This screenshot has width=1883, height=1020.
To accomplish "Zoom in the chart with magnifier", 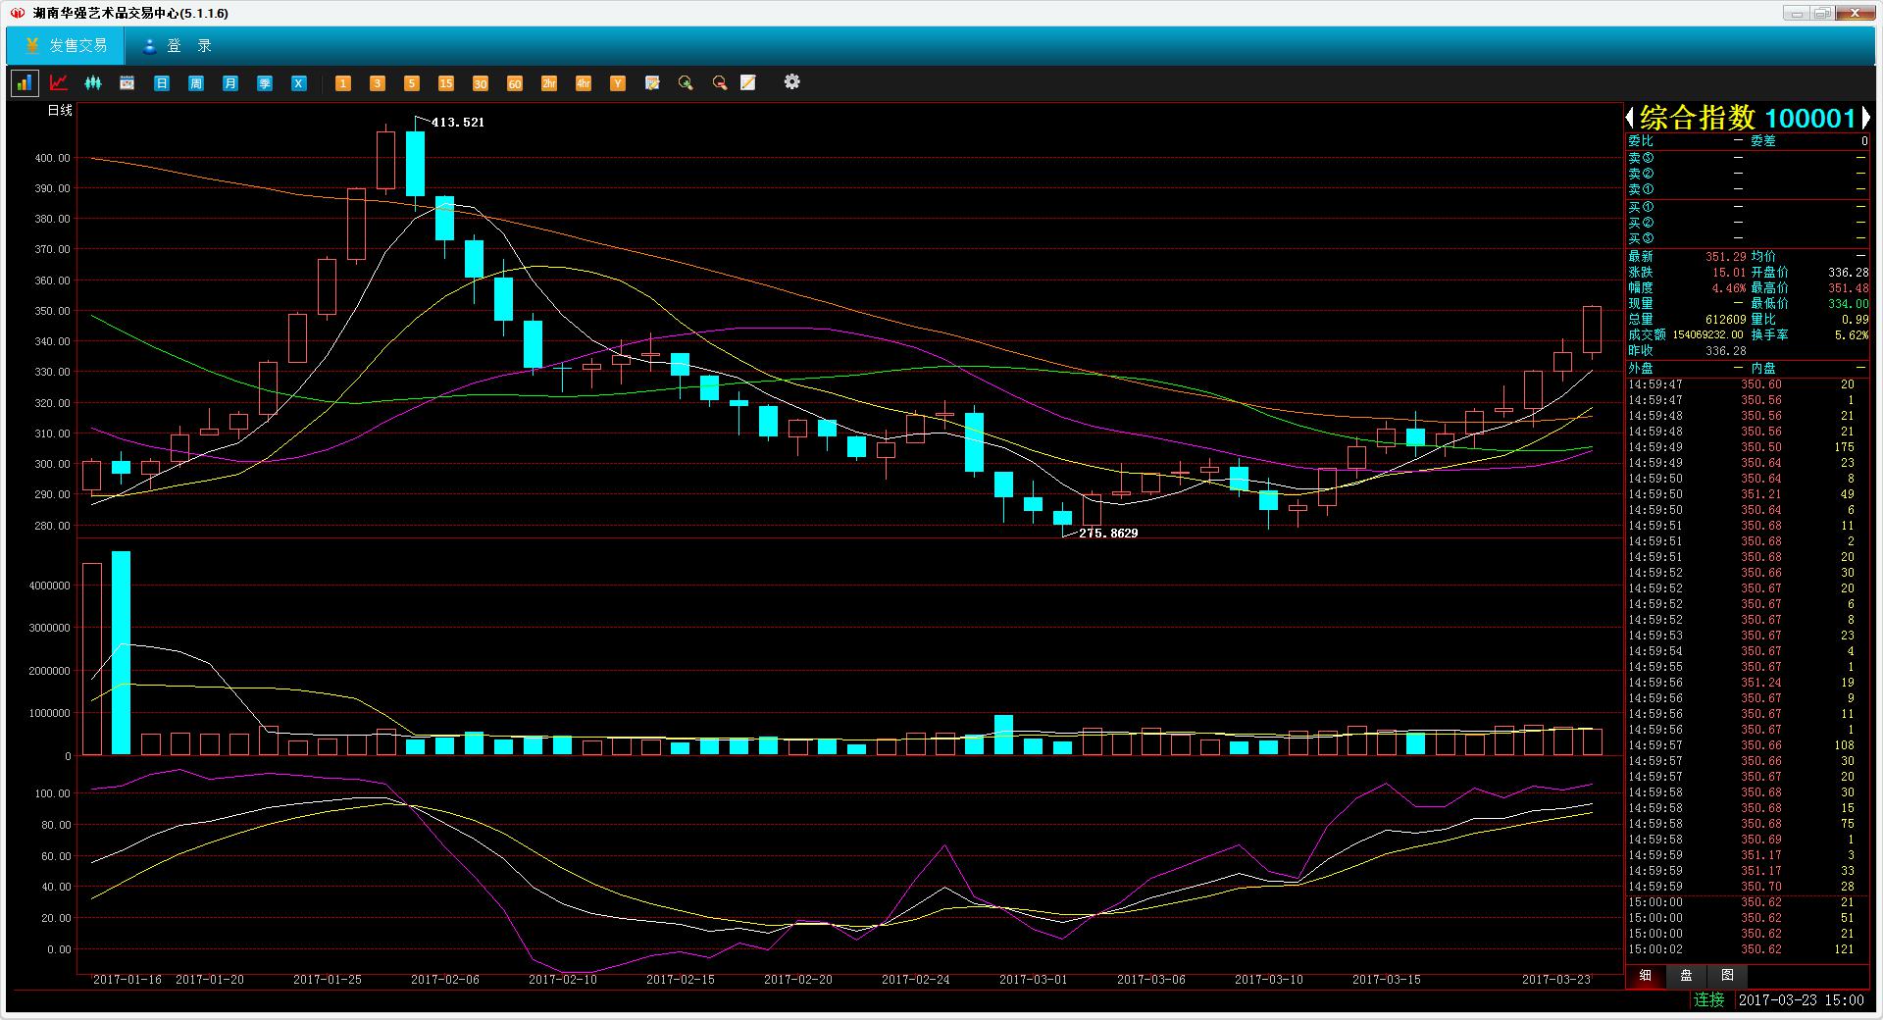I will (x=686, y=83).
